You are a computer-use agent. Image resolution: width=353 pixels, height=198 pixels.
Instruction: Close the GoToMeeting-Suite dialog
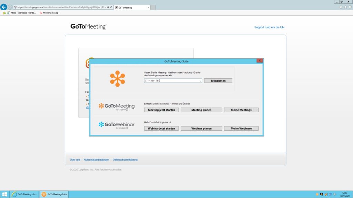tap(260, 60)
